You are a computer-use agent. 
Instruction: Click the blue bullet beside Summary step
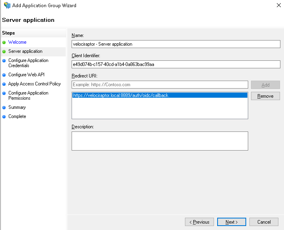pos(4,108)
